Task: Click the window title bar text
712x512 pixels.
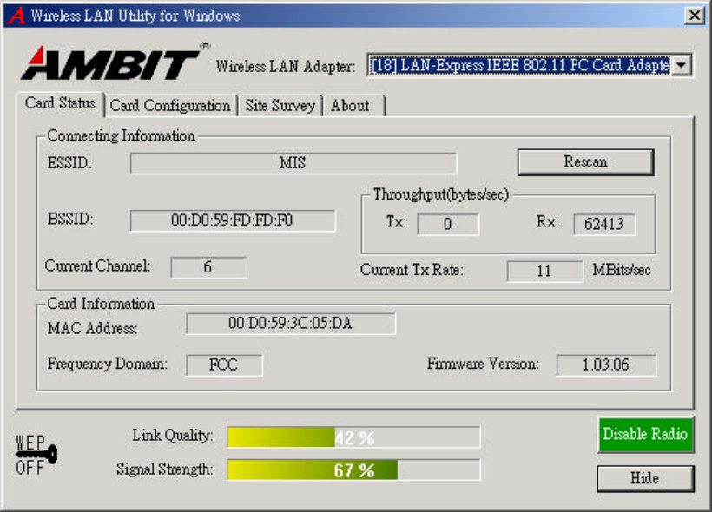Action: 135,16
